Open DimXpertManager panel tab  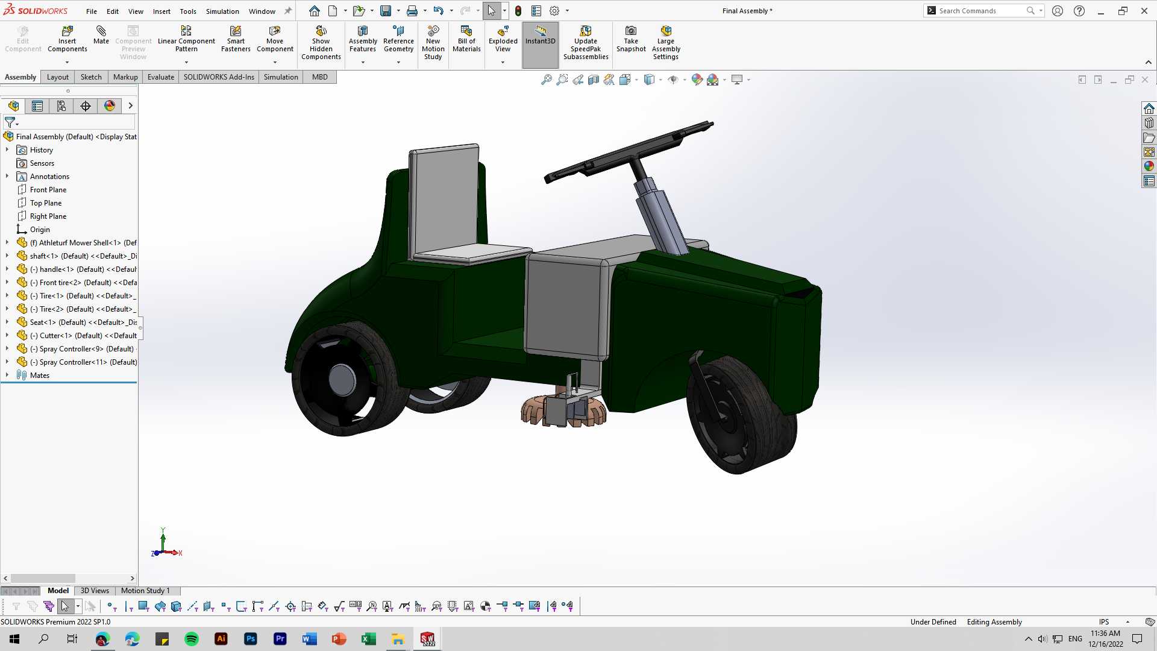86,106
